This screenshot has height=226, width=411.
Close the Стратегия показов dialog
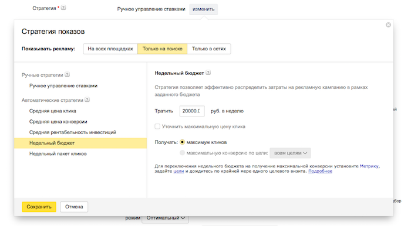click(x=388, y=25)
